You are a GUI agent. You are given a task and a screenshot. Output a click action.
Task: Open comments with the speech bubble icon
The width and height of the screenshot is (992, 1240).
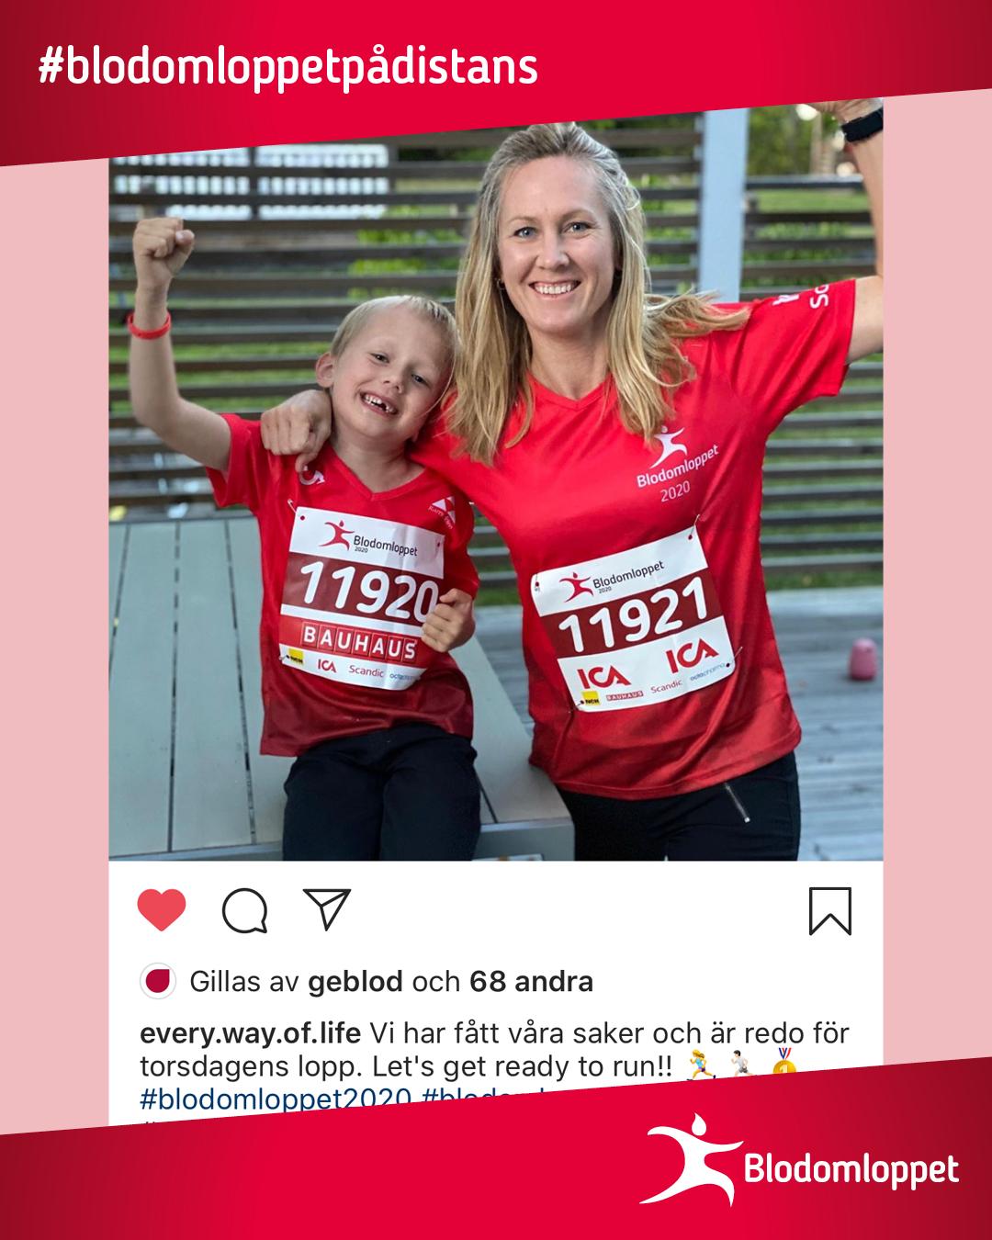point(245,910)
